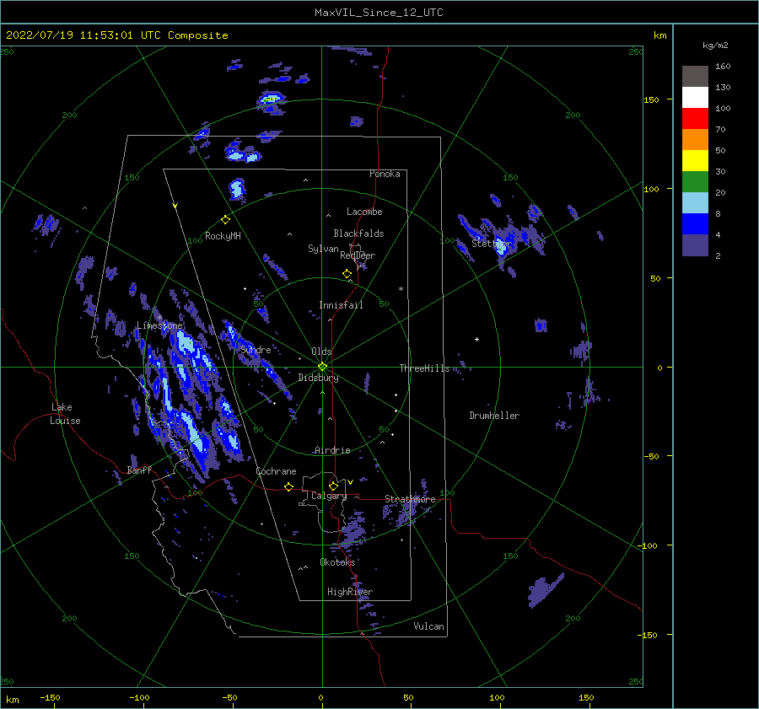Click the red 100 legend swatch
This screenshot has height=709, width=759.
coord(695,118)
